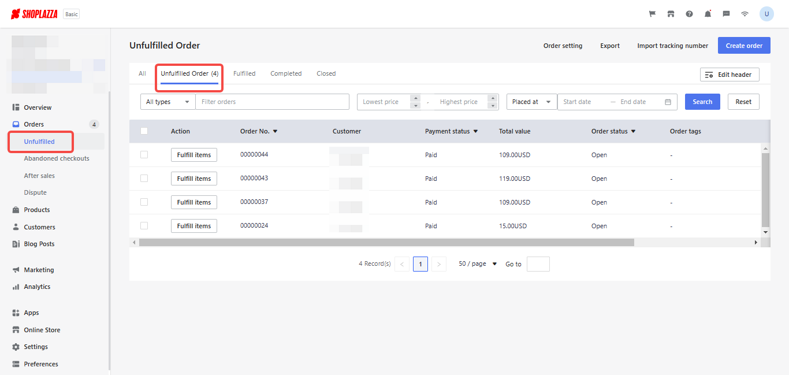Image resolution: width=789 pixels, height=375 pixels.
Task: Increase the Lowest price value
Action: pyautogui.click(x=415, y=98)
